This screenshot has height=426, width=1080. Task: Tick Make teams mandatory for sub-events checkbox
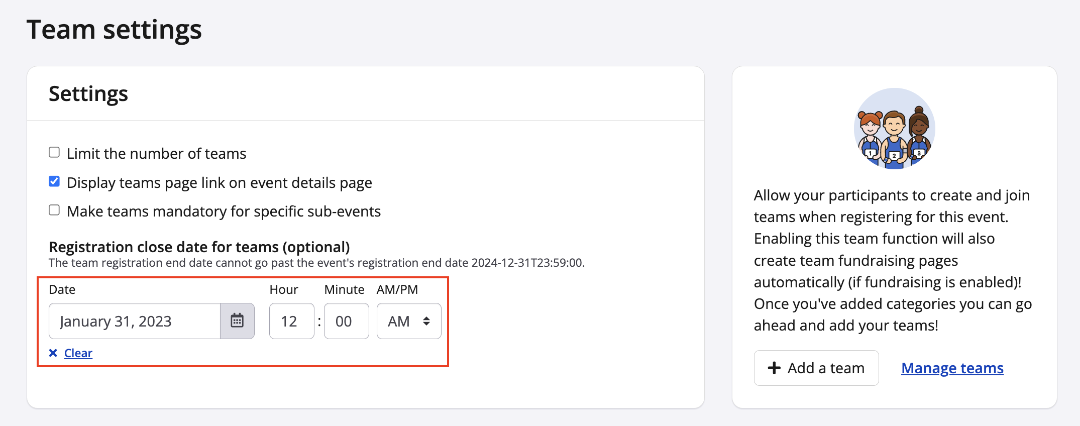coord(54,210)
